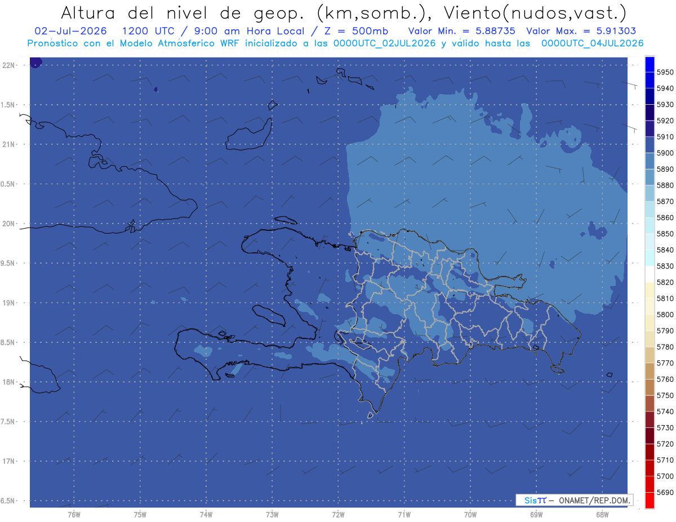Click the '5920' colorbar label
The image size is (676, 522).
point(665,121)
